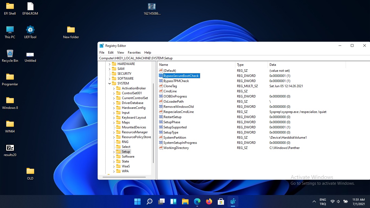Show hidden system tray icons
The width and height of the screenshot is (370, 208).
point(314,201)
